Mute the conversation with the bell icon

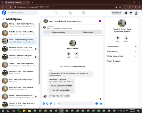[x=118, y=38]
